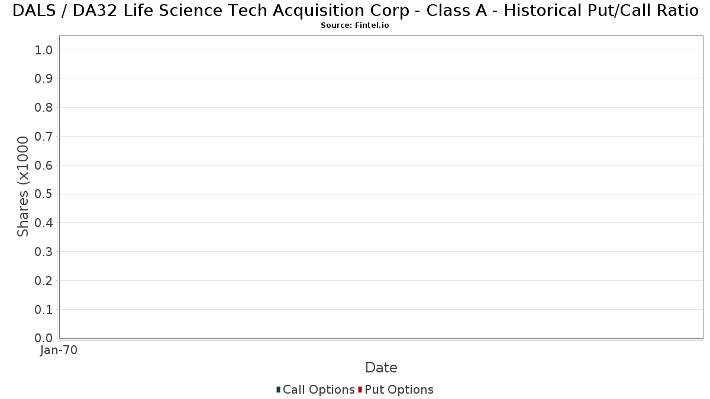Click the 0.0 y-axis tick label
Image resolution: width=710 pixels, height=399 pixels.
[44, 338]
